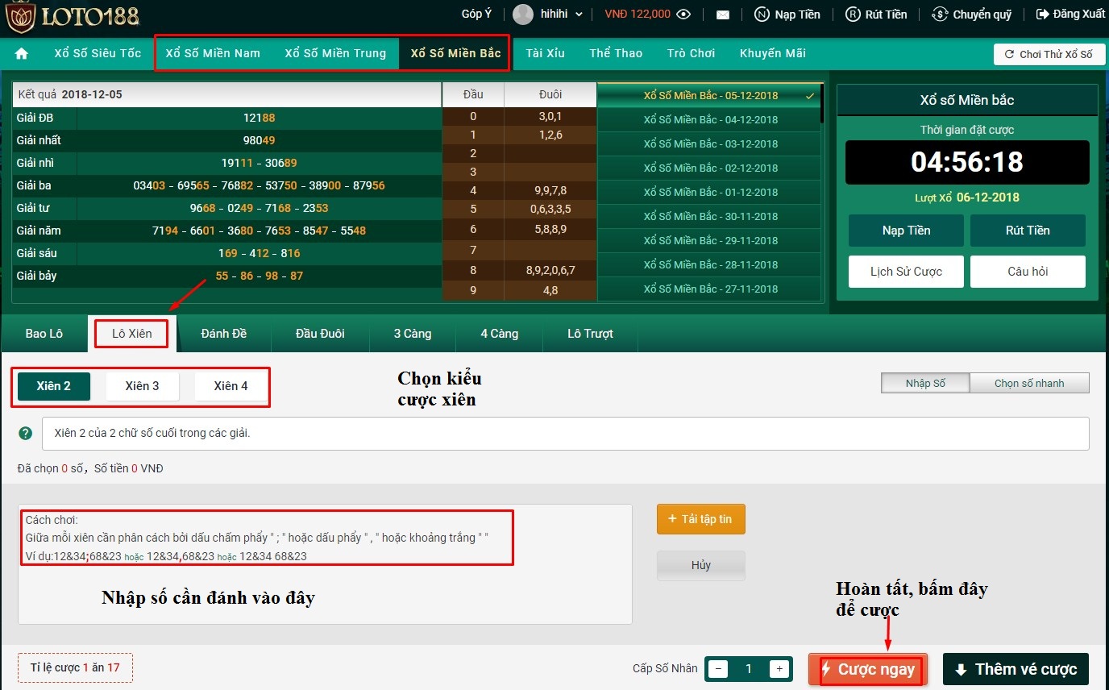Select result Xổ Số Miền Bắc 03-12-2018
The image size is (1109, 690).
click(709, 143)
